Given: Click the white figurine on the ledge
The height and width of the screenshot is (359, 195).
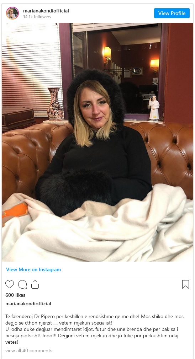Looking at the screenshot, I should [154, 108].
